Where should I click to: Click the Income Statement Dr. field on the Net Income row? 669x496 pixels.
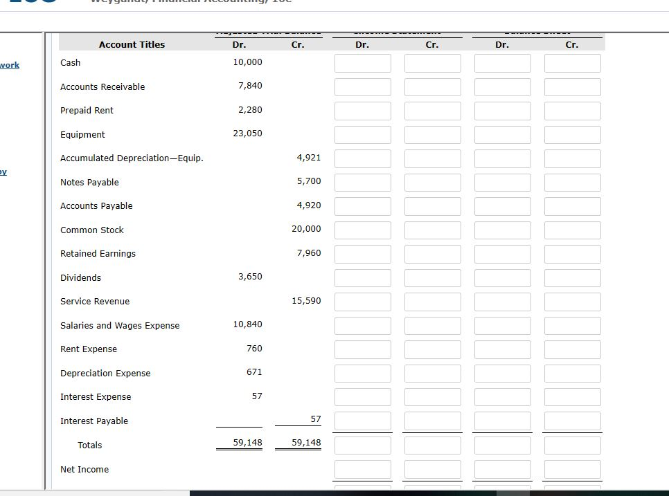[363, 469]
